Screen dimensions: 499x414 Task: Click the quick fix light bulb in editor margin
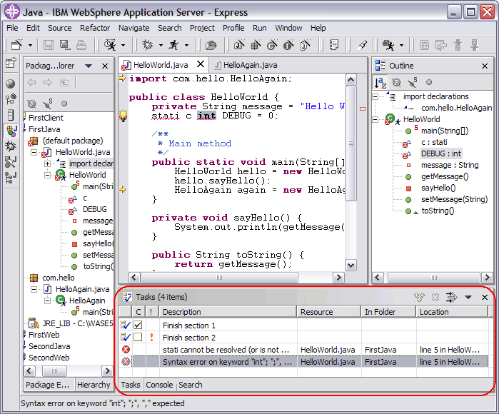coord(124,116)
